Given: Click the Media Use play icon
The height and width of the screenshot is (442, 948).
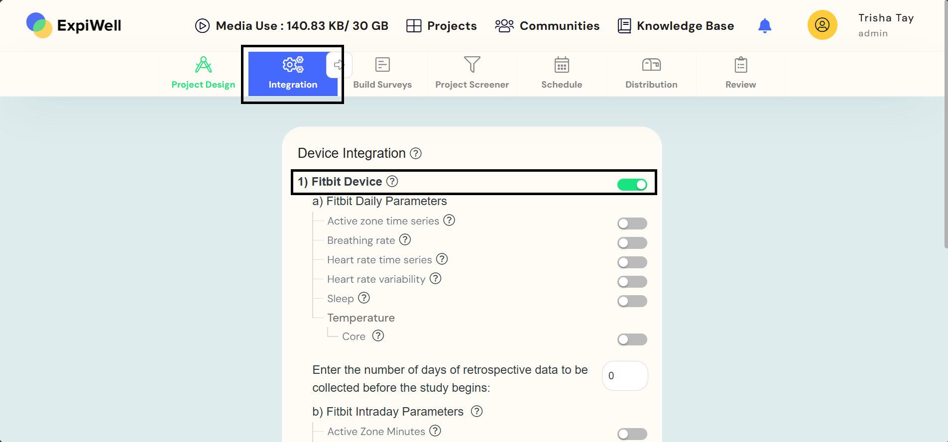Looking at the screenshot, I should pyautogui.click(x=202, y=25).
